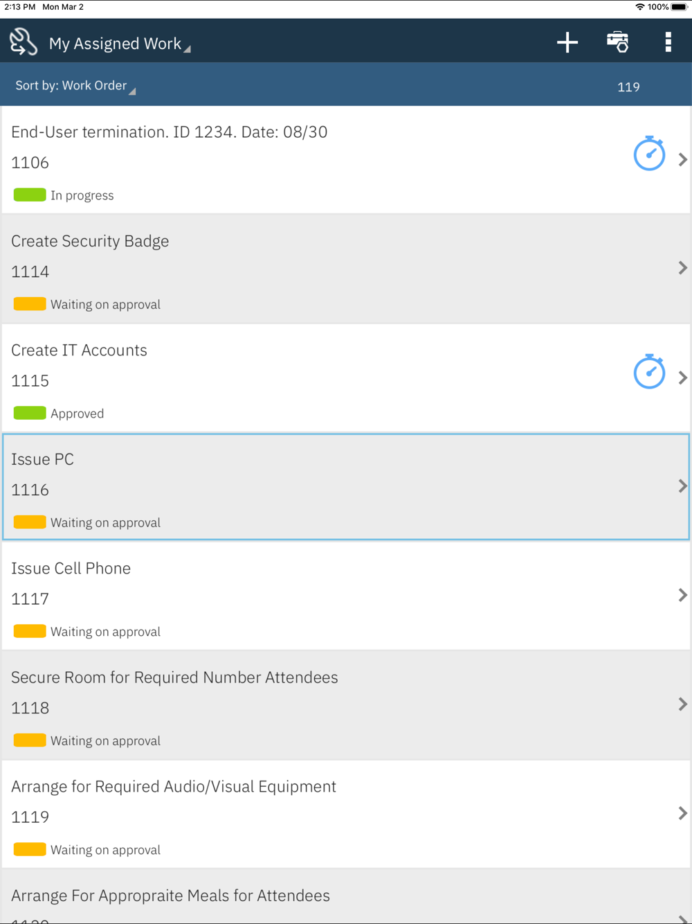The height and width of the screenshot is (924, 692).
Task: Open chevron for Create Security Badge
Action: [682, 268]
